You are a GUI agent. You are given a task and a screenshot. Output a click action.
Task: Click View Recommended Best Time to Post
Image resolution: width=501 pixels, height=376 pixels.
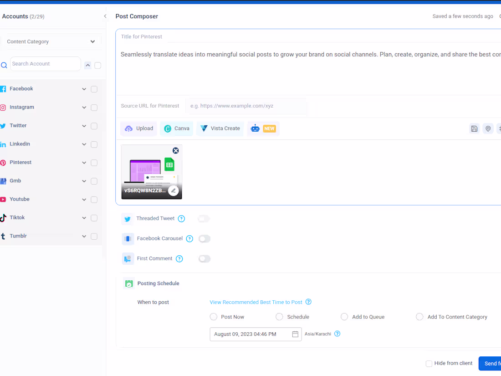tap(256, 302)
